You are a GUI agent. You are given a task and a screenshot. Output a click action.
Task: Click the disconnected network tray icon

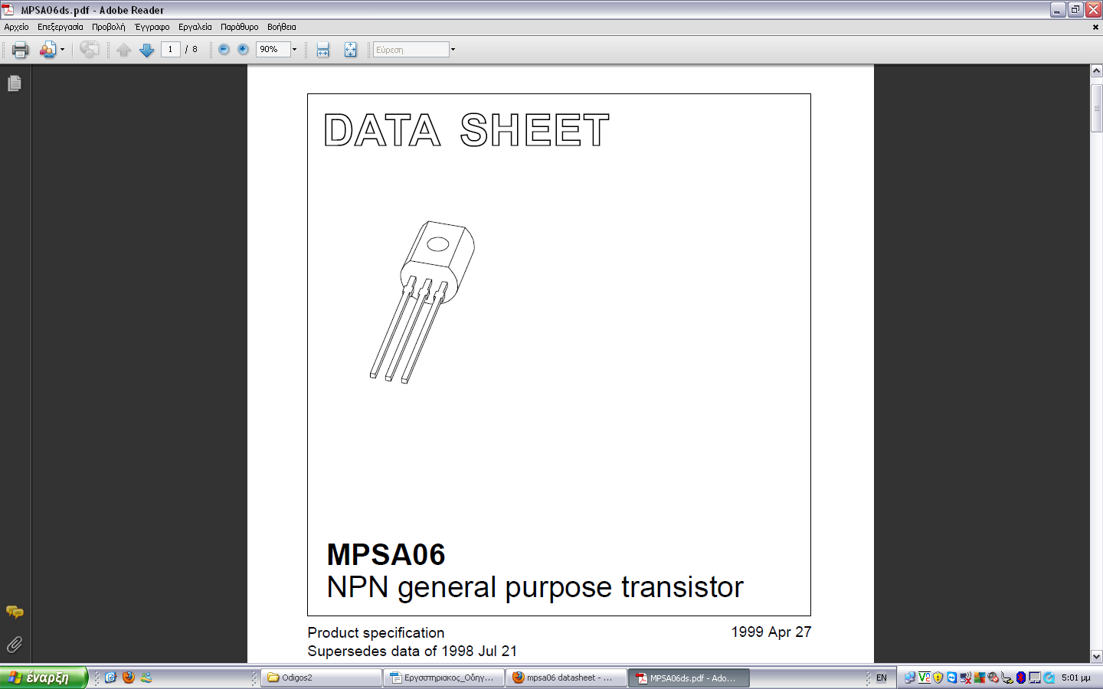(x=966, y=678)
